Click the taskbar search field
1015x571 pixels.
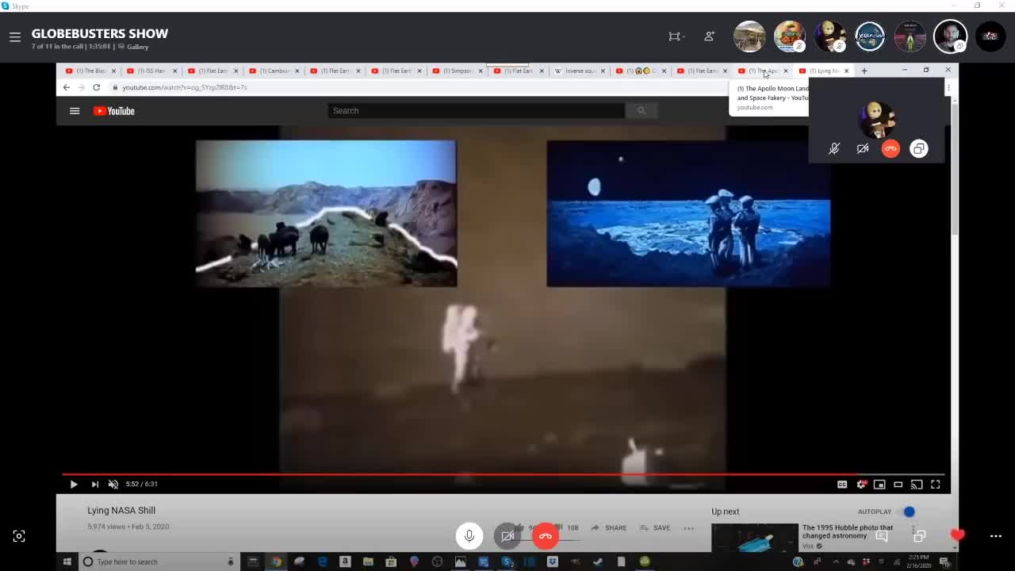[159, 561]
